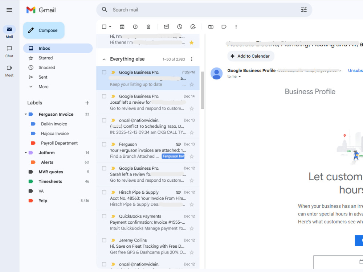
Task: Unstar the Hi there email at top
Action: coord(191,42)
